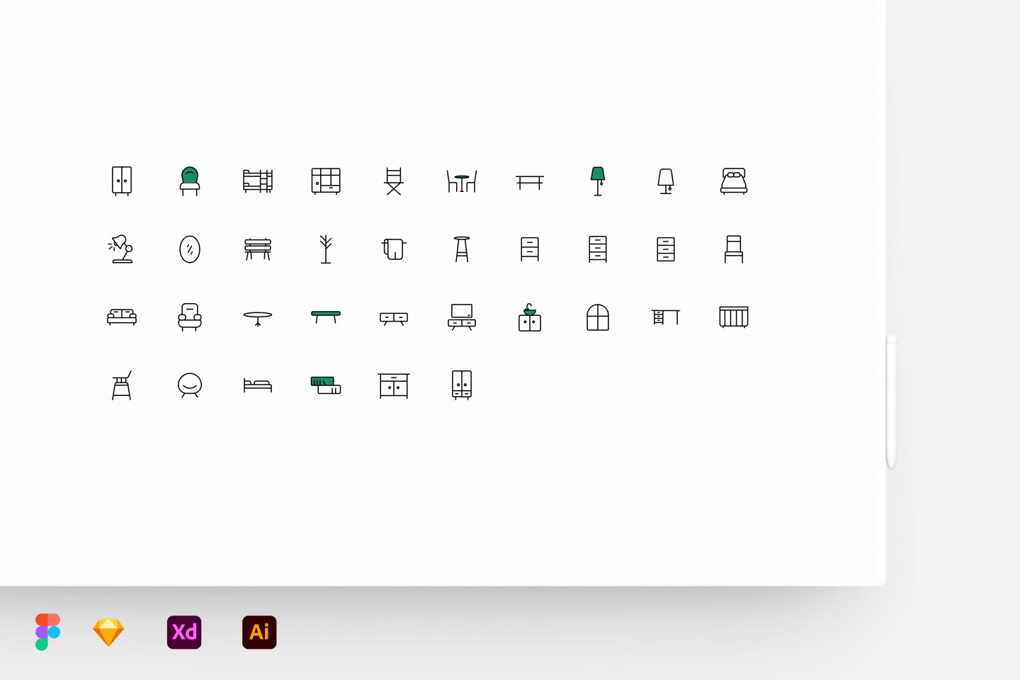Click the bar stool icon
The height and width of the screenshot is (680, 1020).
462,249
